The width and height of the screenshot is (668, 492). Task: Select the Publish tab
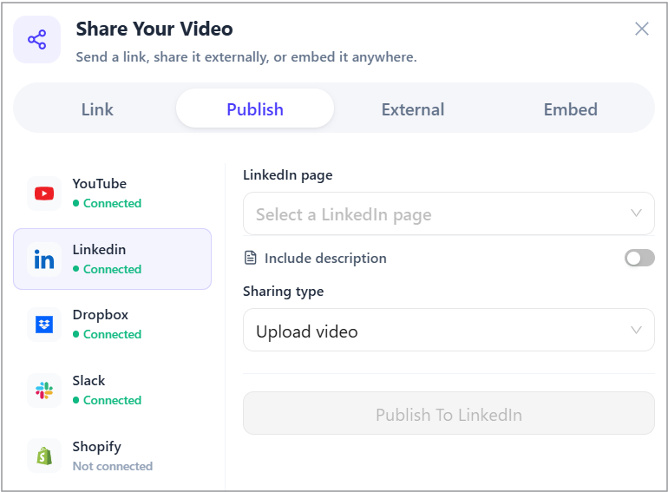coord(255,108)
